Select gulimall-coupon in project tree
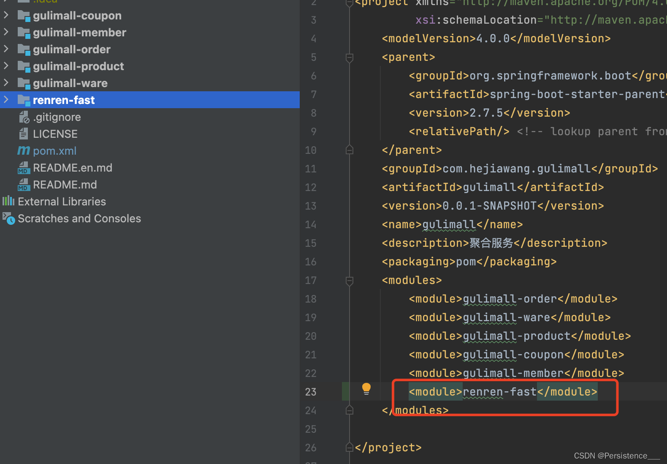Screen dimensions: 667x464 click(77, 16)
